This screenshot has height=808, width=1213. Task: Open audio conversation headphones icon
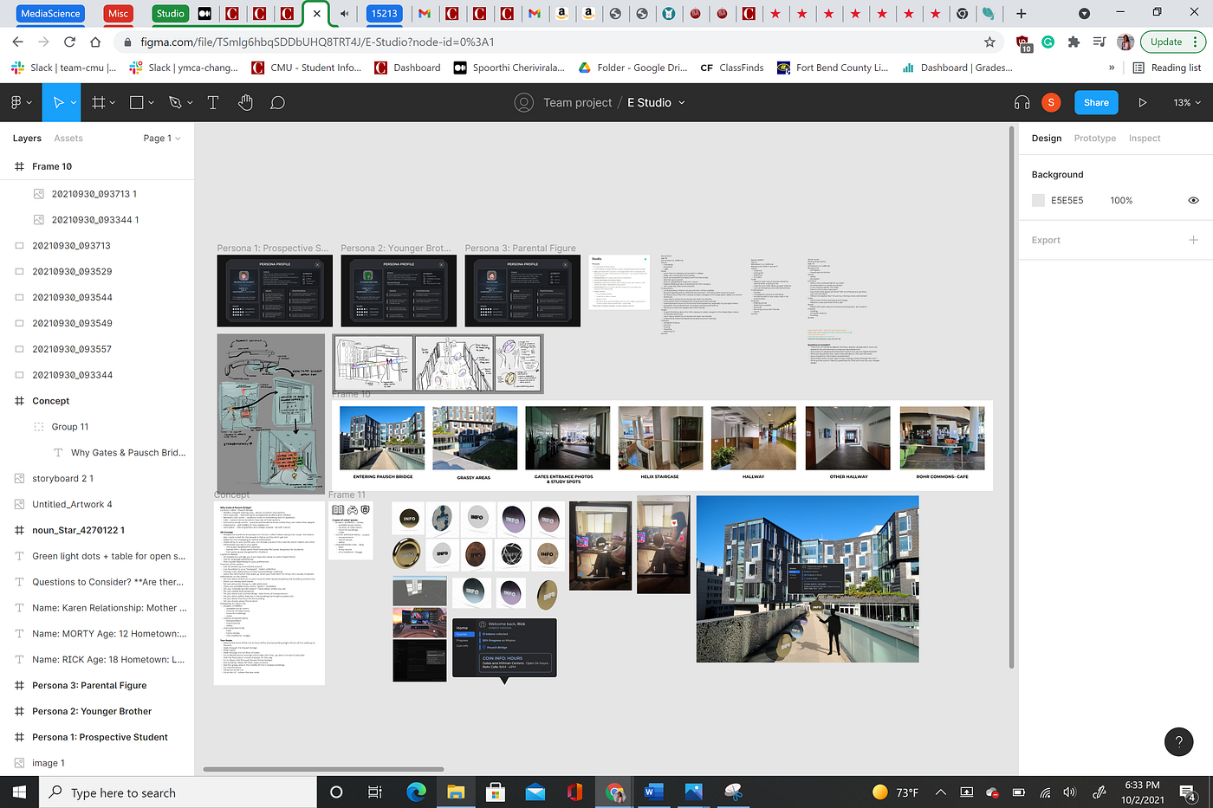click(1022, 102)
